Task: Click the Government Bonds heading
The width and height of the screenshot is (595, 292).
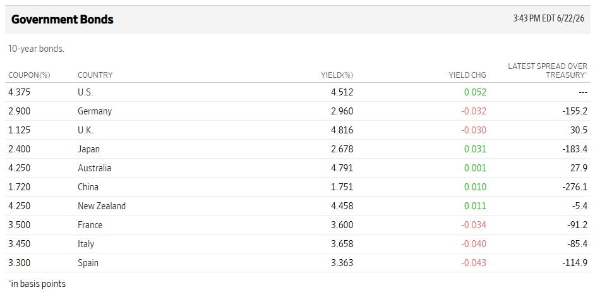Action: tap(63, 20)
